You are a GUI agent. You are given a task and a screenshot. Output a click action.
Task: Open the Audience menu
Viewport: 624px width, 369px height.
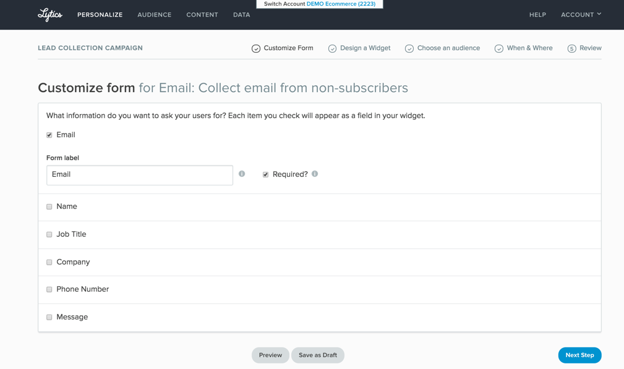coord(155,15)
